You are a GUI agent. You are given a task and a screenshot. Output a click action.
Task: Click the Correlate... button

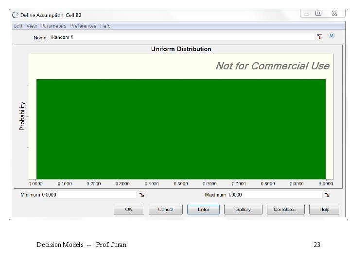[x=285, y=210]
